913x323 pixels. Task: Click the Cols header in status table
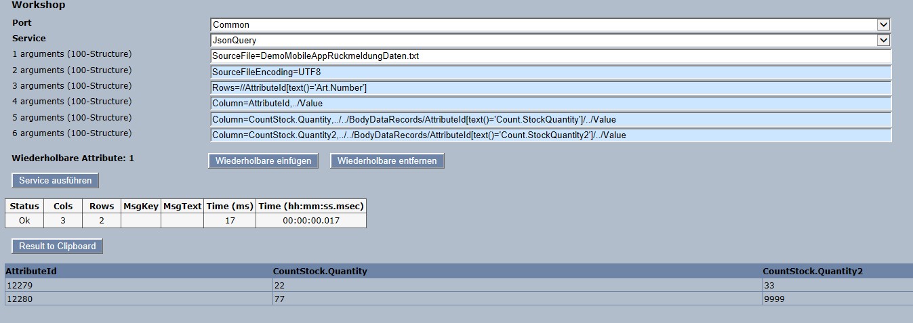pos(63,206)
